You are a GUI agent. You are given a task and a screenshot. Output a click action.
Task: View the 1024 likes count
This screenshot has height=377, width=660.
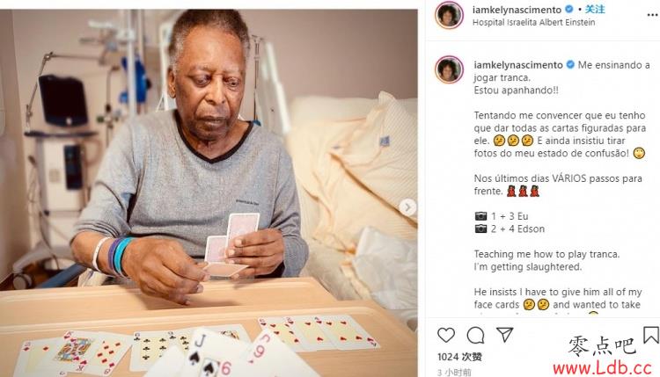tap(459, 357)
